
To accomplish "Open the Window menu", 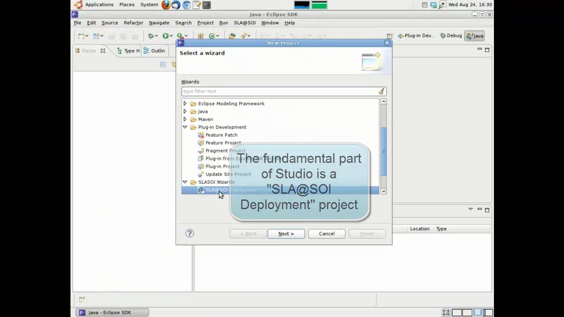I will point(270,23).
